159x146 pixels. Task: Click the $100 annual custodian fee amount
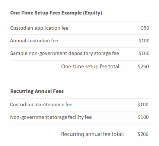tap(144, 40)
